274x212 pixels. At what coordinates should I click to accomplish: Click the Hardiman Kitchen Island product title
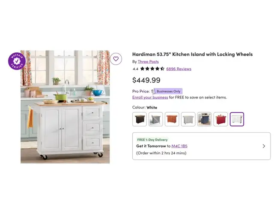coord(192,54)
